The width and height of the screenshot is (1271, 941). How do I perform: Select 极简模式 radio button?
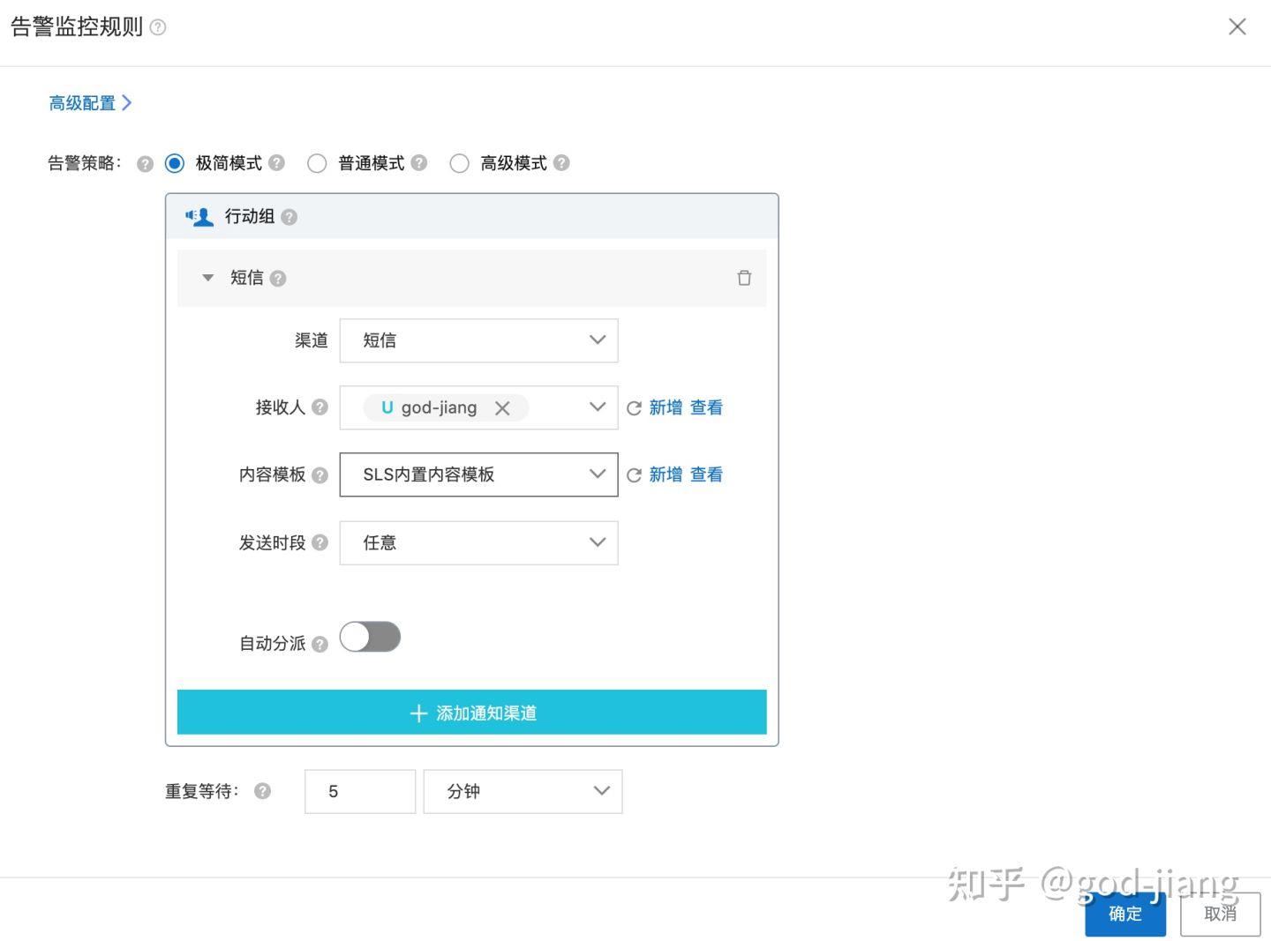point(175,163)
